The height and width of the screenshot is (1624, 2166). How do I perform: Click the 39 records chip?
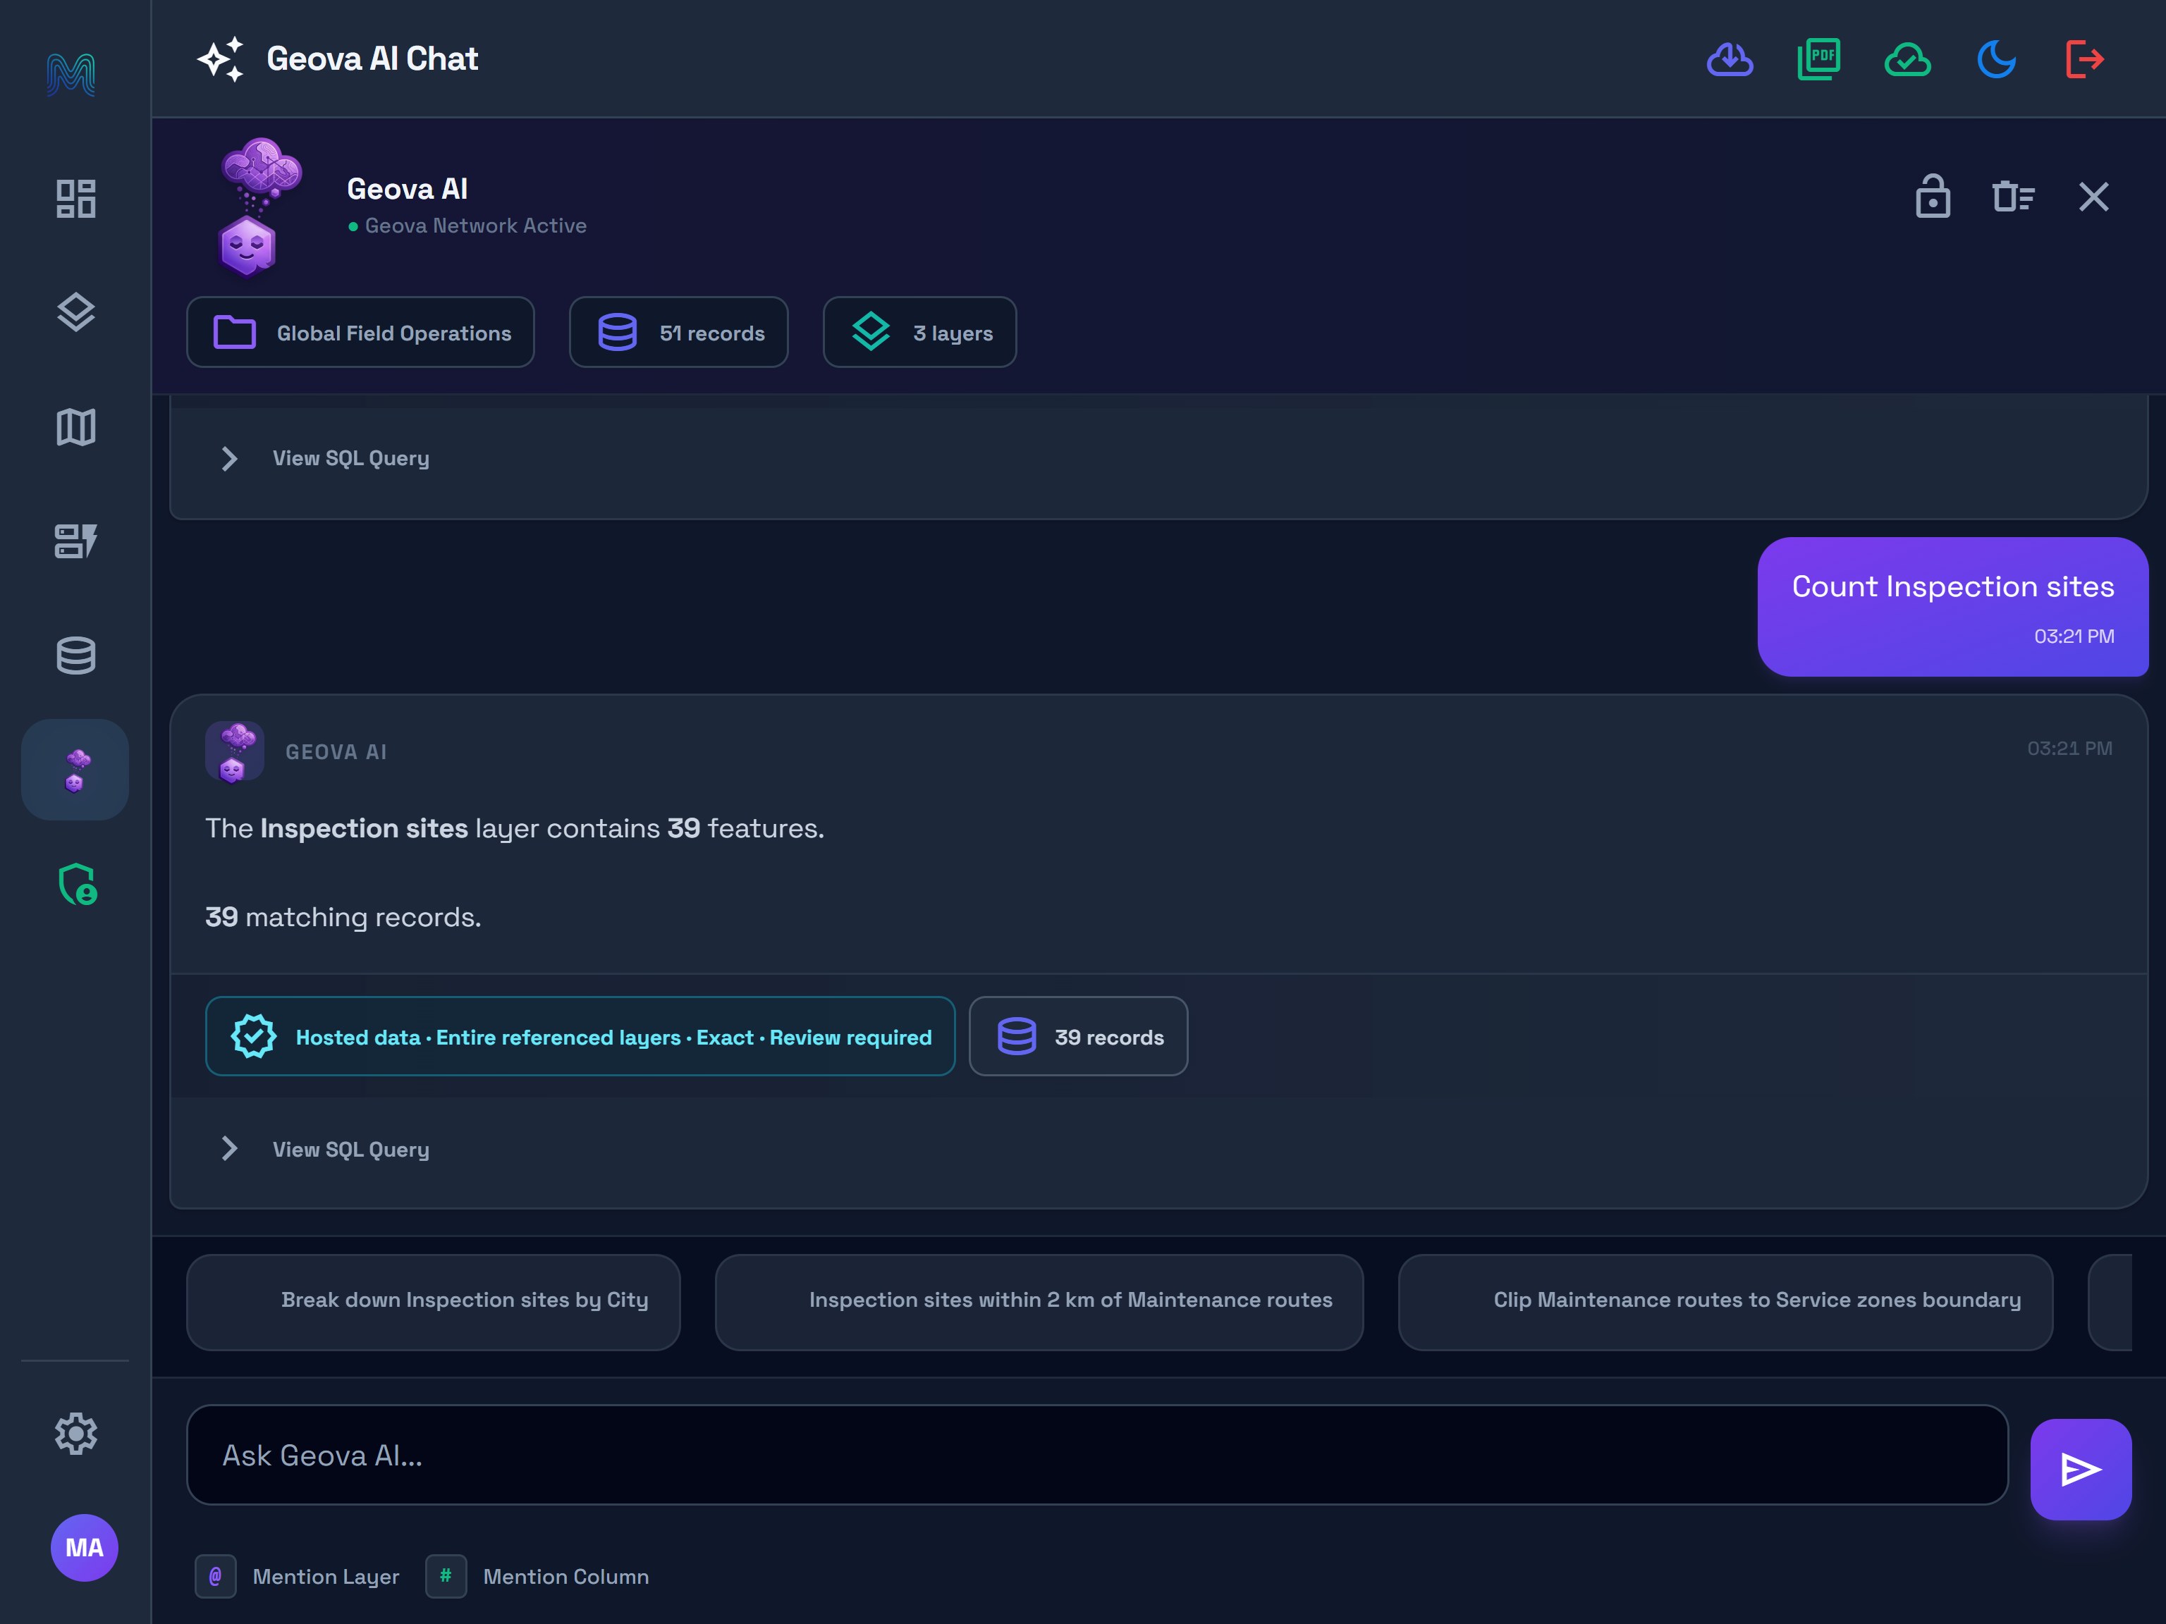pyautogui.click(x=1078, y=1037)
